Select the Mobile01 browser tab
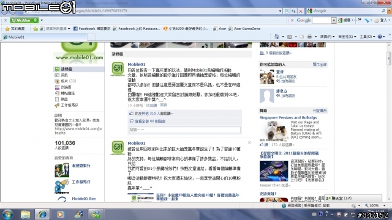This screenshot has width=392, height=220. coord(44,37)
